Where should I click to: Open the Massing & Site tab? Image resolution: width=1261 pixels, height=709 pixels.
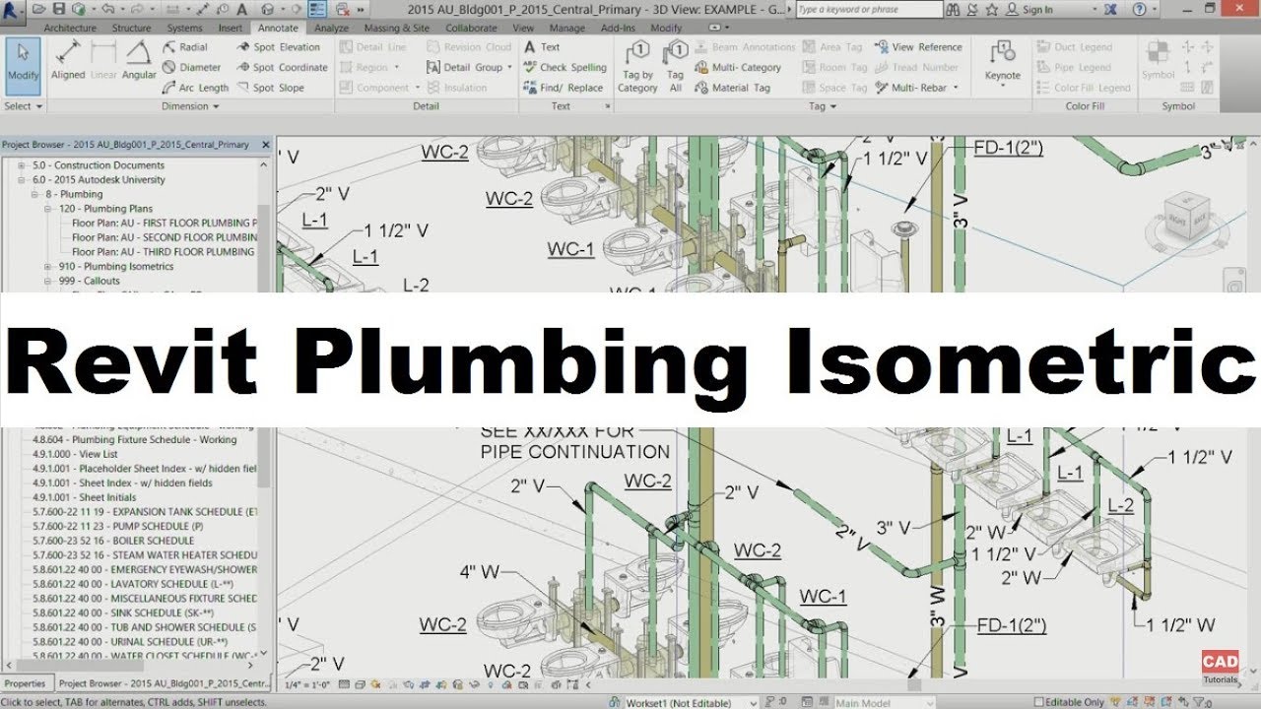[x=396, y=29]
